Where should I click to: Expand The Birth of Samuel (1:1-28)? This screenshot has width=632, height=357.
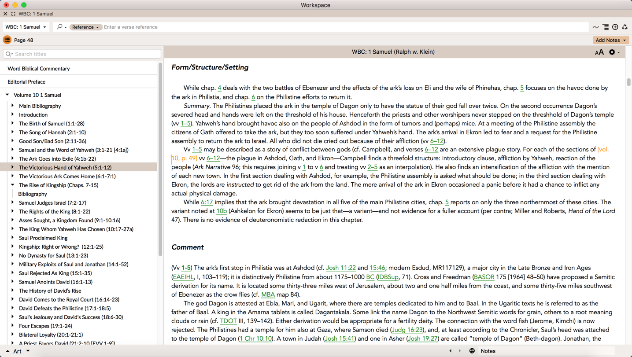click(12, 123)
